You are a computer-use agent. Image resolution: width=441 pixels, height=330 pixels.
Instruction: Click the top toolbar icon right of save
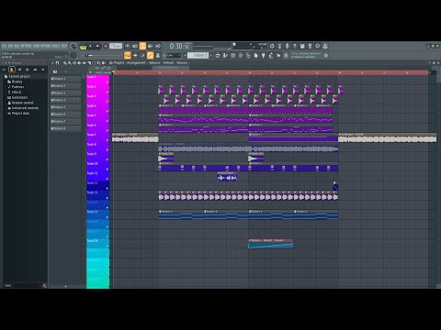[x=310, y=46]
